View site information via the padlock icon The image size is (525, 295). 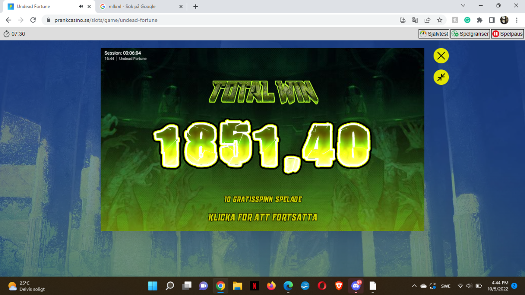pos(49,20)
